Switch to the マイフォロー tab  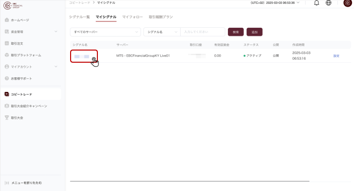[x=132, y=17]
